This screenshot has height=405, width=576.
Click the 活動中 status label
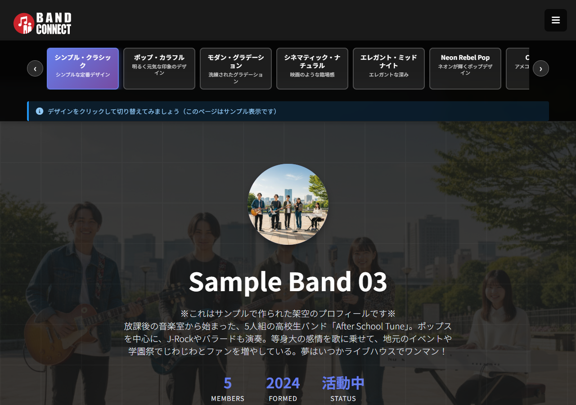click(343, 382)
